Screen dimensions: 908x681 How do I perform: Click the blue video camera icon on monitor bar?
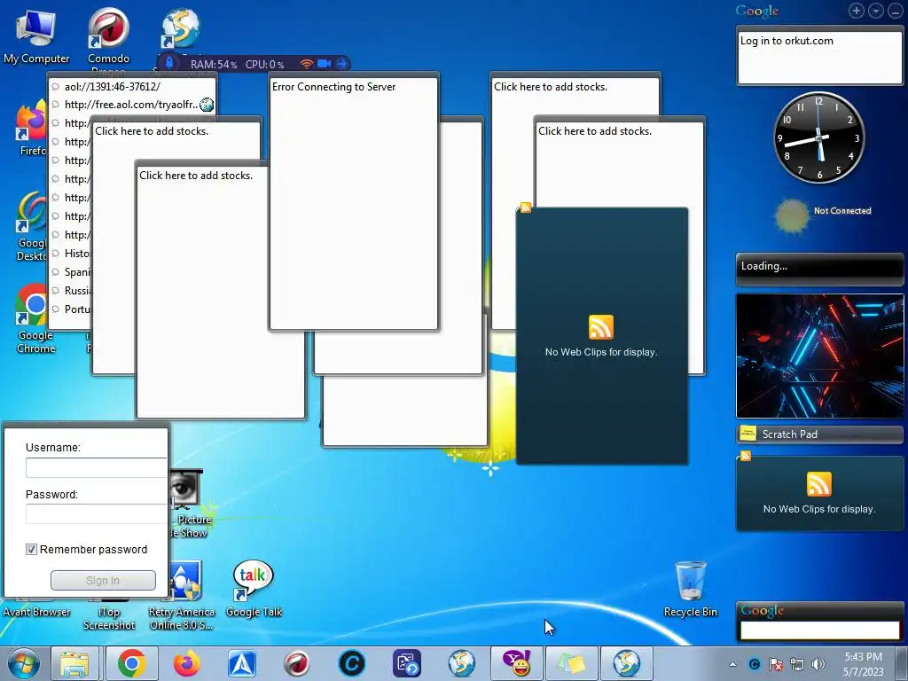[x=325, y=64]
